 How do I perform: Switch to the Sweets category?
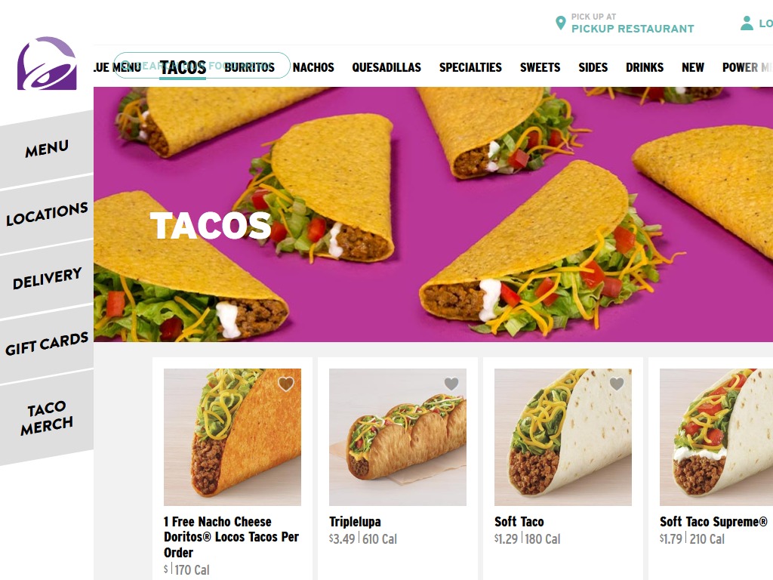540,67
